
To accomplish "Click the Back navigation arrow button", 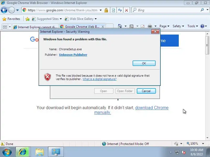I will 4,10.
